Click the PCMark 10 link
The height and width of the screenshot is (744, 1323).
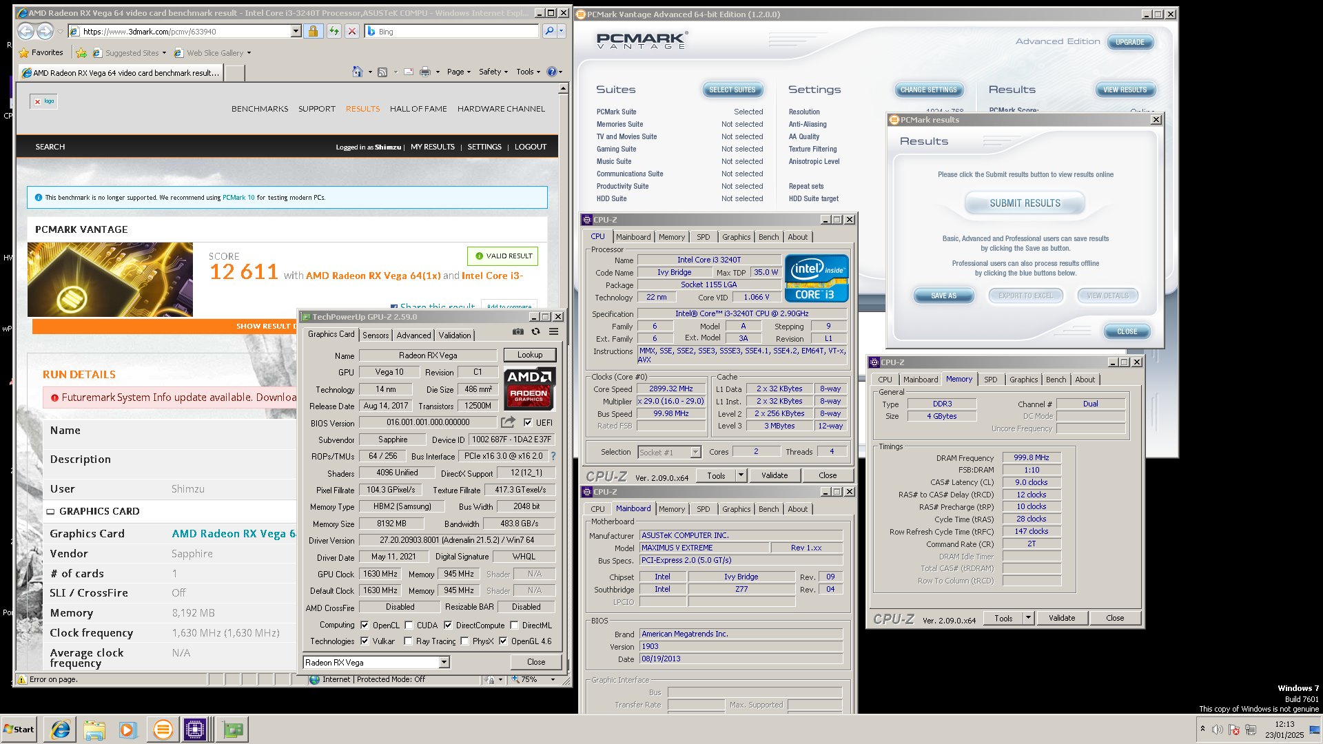click(238, 198)
